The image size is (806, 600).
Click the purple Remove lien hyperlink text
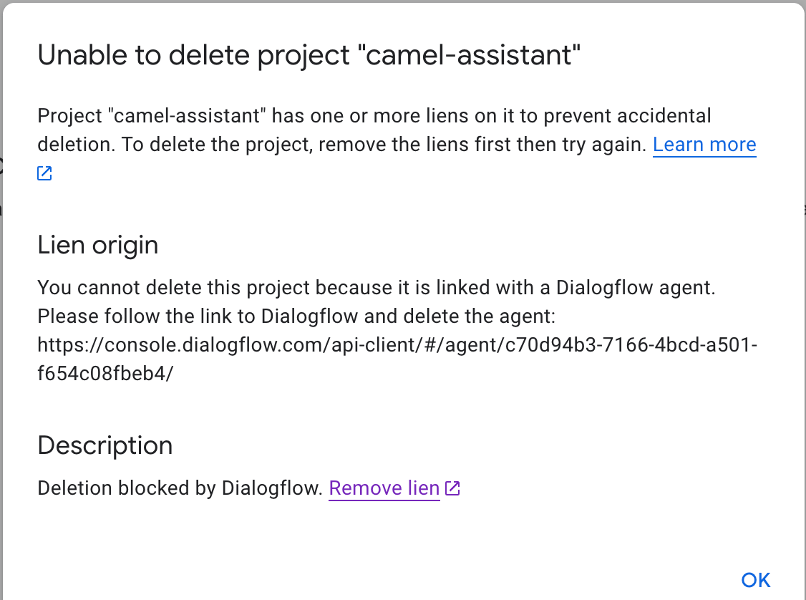coord(384,488)
